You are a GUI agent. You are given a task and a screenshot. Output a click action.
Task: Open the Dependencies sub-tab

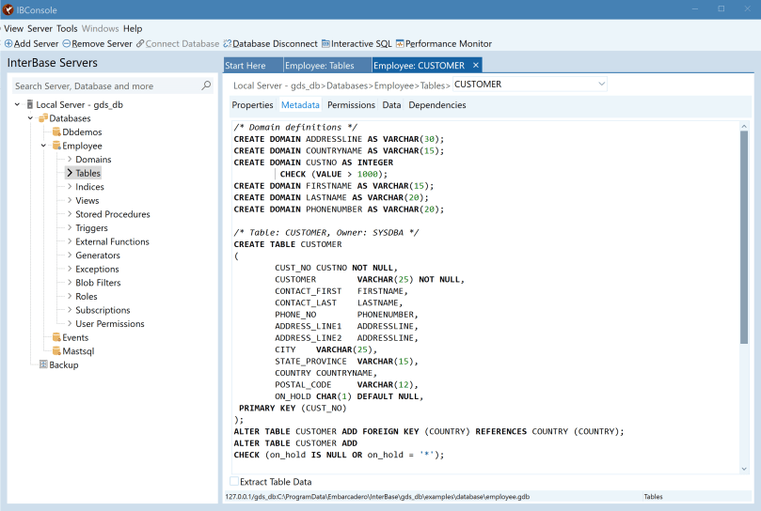[437, 104]
